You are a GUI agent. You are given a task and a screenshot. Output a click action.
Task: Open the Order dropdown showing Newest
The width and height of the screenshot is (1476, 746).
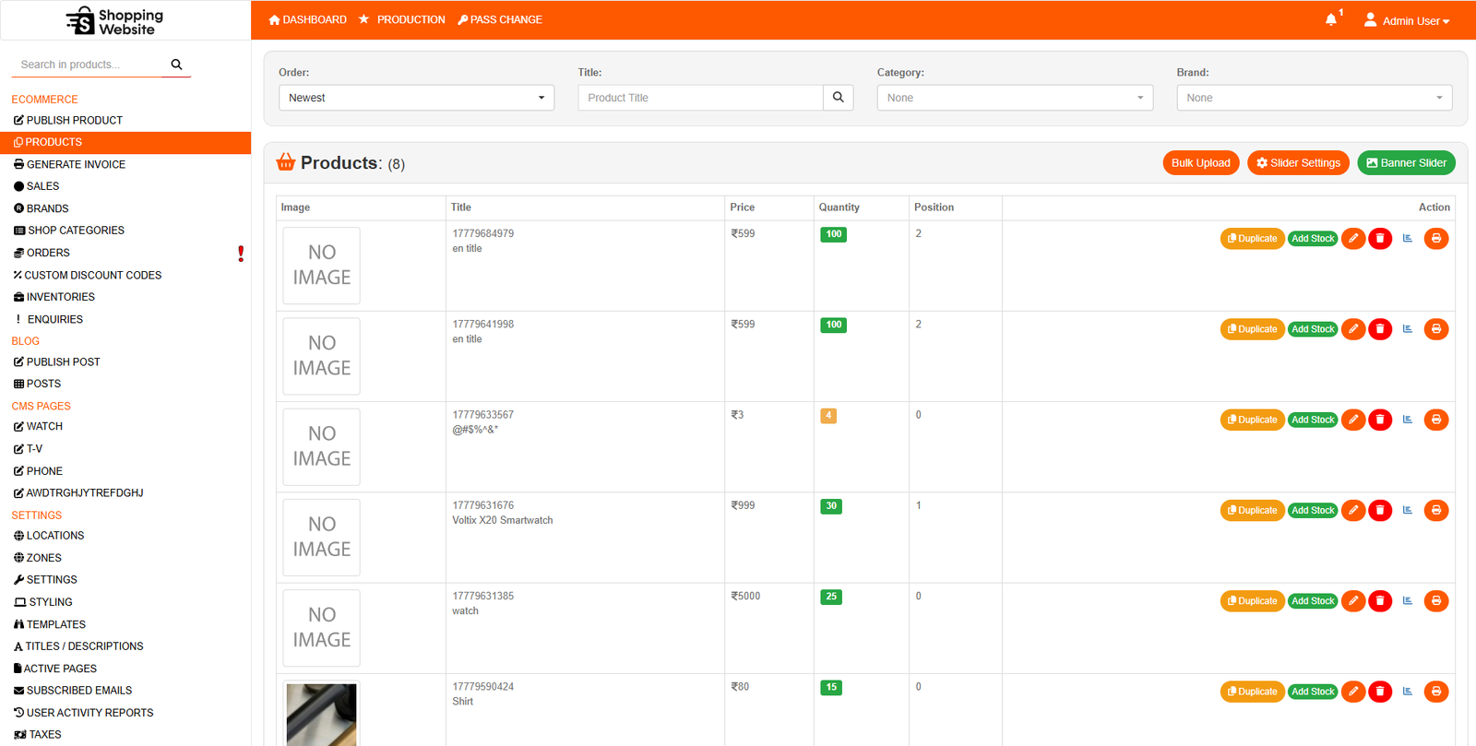416,98
